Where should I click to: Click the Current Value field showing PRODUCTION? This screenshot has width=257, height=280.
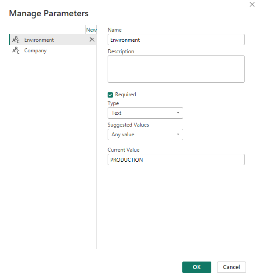coord(176,160)
